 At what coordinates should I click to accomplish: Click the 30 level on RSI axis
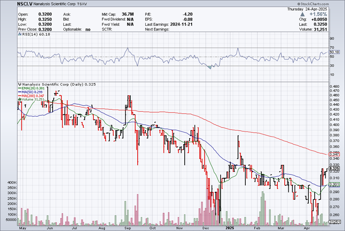(x=332, y=66)
